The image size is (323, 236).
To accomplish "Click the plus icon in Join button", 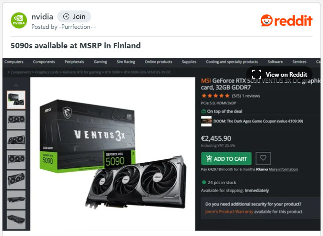I will pos(66,16).
